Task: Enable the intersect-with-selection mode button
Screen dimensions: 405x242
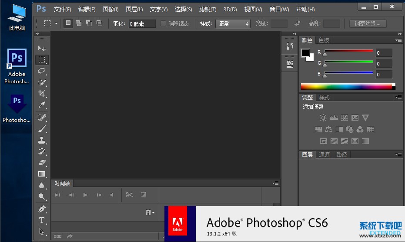Action: [x=99, y=23]
